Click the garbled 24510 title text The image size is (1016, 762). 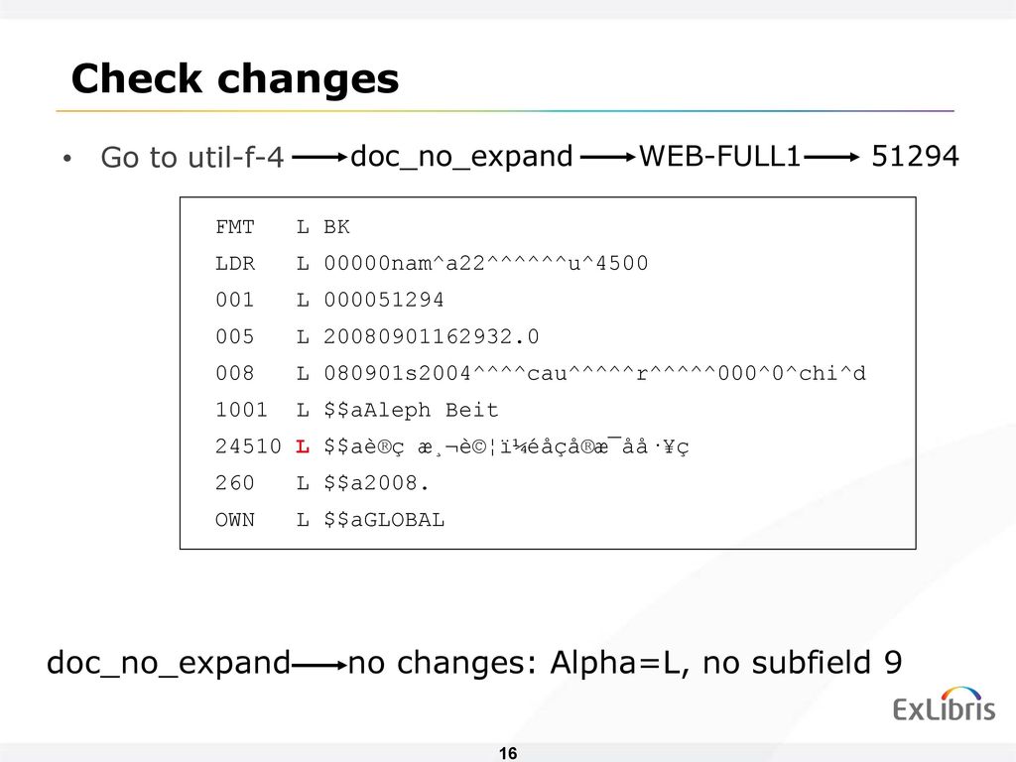pyautogui.click(x=506, y=446)
